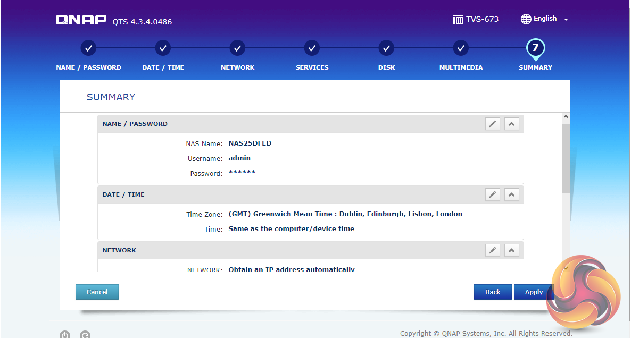The image size is (631, 339).
Task: Collapse the NETWORK section
Action: click(511, 250)
